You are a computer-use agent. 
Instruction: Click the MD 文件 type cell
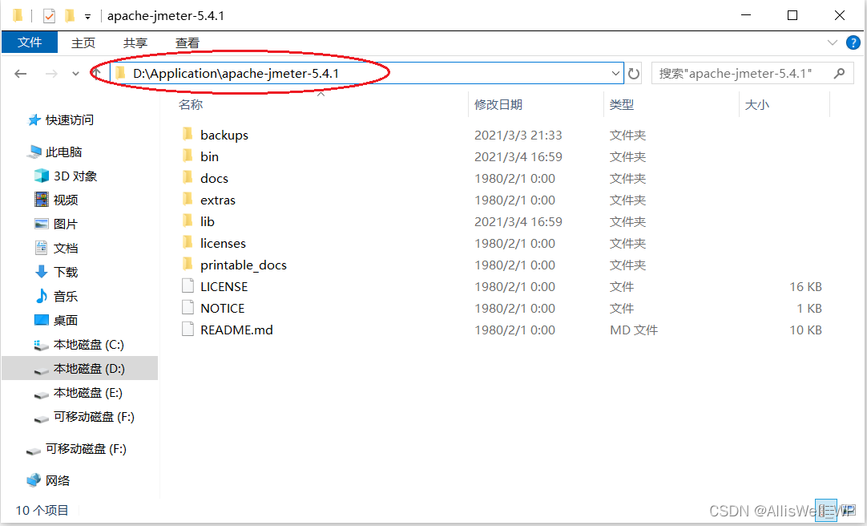634,330
